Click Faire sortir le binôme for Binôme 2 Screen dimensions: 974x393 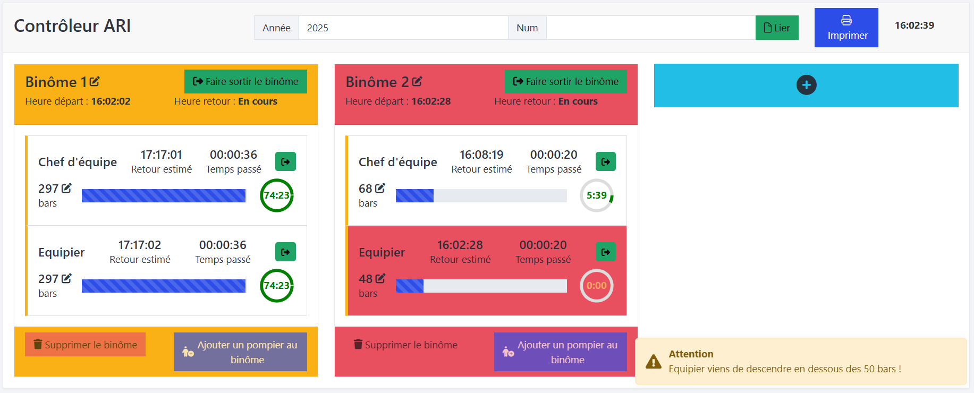[x=565, y=81]
